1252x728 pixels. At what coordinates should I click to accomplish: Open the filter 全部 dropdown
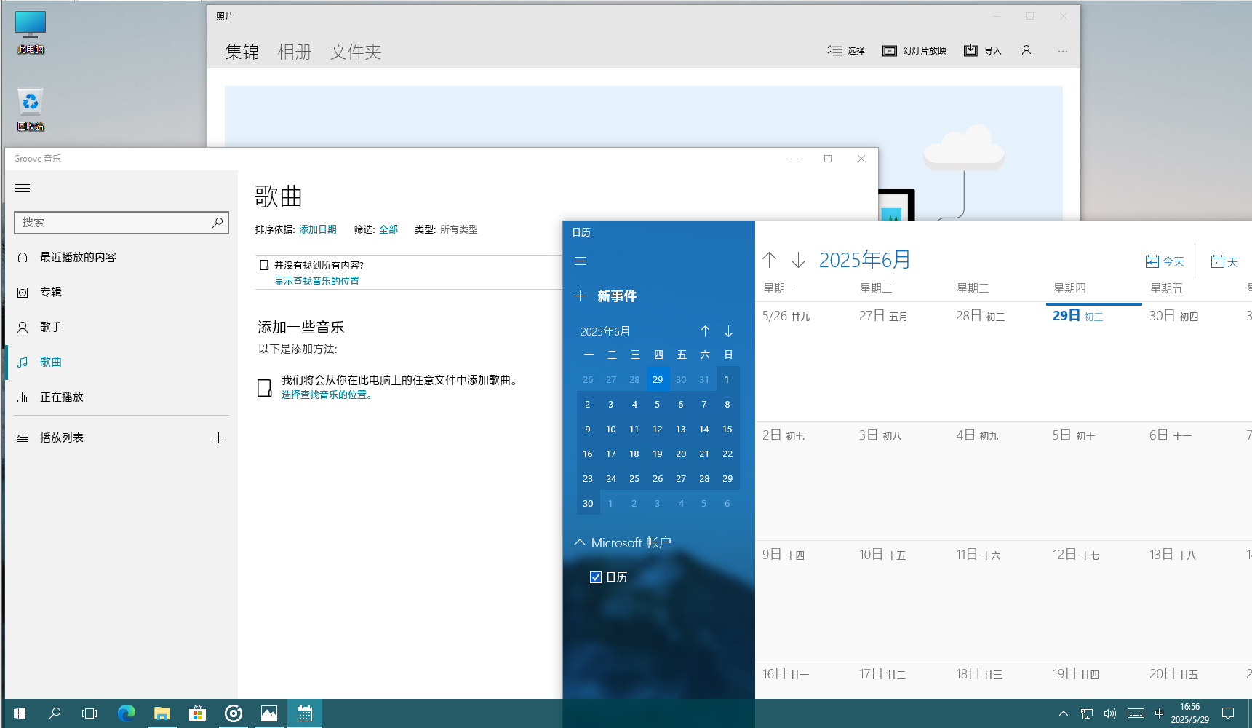388,229
